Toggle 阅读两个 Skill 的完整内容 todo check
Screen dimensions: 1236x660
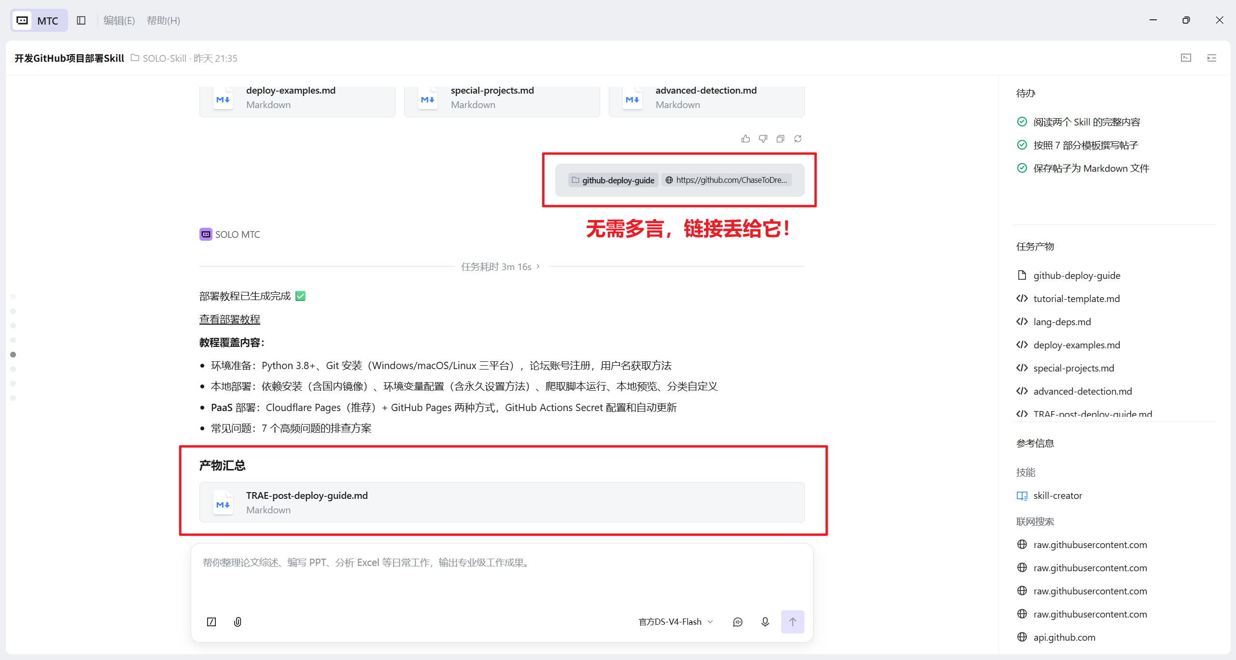point(1022,122)
